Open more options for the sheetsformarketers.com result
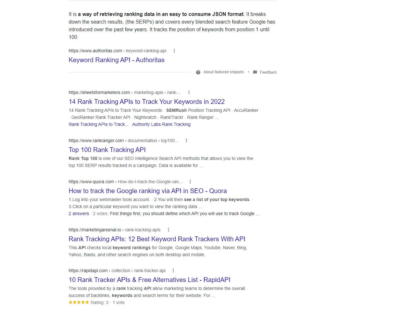Viewport: 406px width, 311px height. (x=189, y=92)
